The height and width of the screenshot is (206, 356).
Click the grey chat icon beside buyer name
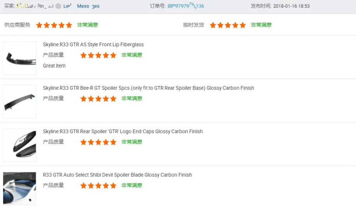[58, 6]
